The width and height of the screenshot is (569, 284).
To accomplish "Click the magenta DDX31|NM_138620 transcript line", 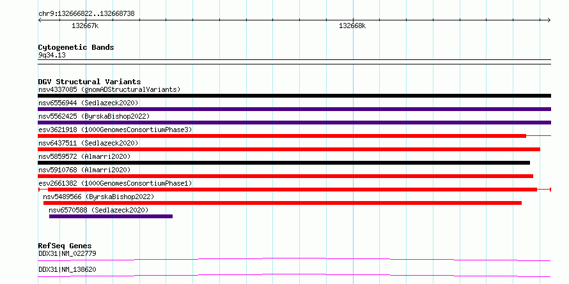I will 294,275.
